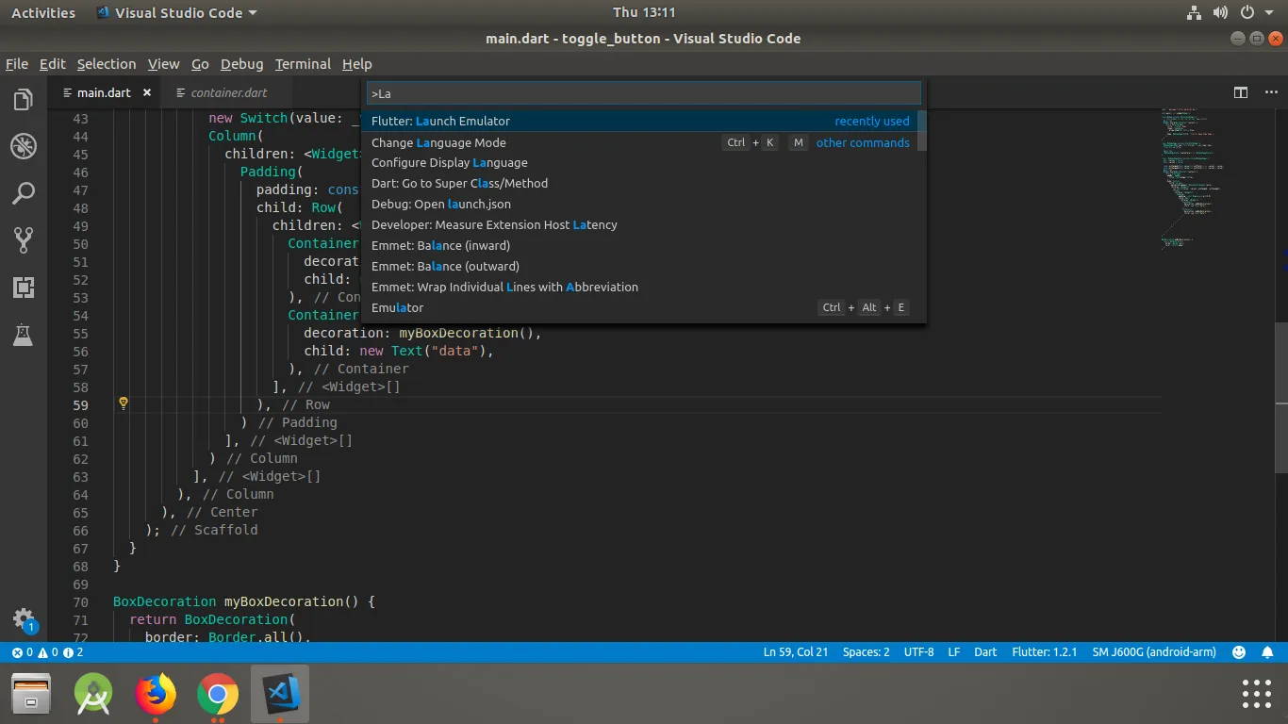Image resolution: width=1288 pixels, height=724 pixels.
Task: Focus the command palette input field
Action: pos(643,93)
